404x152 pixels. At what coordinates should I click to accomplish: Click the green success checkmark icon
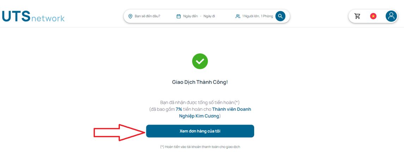click(x=200, y=61)
